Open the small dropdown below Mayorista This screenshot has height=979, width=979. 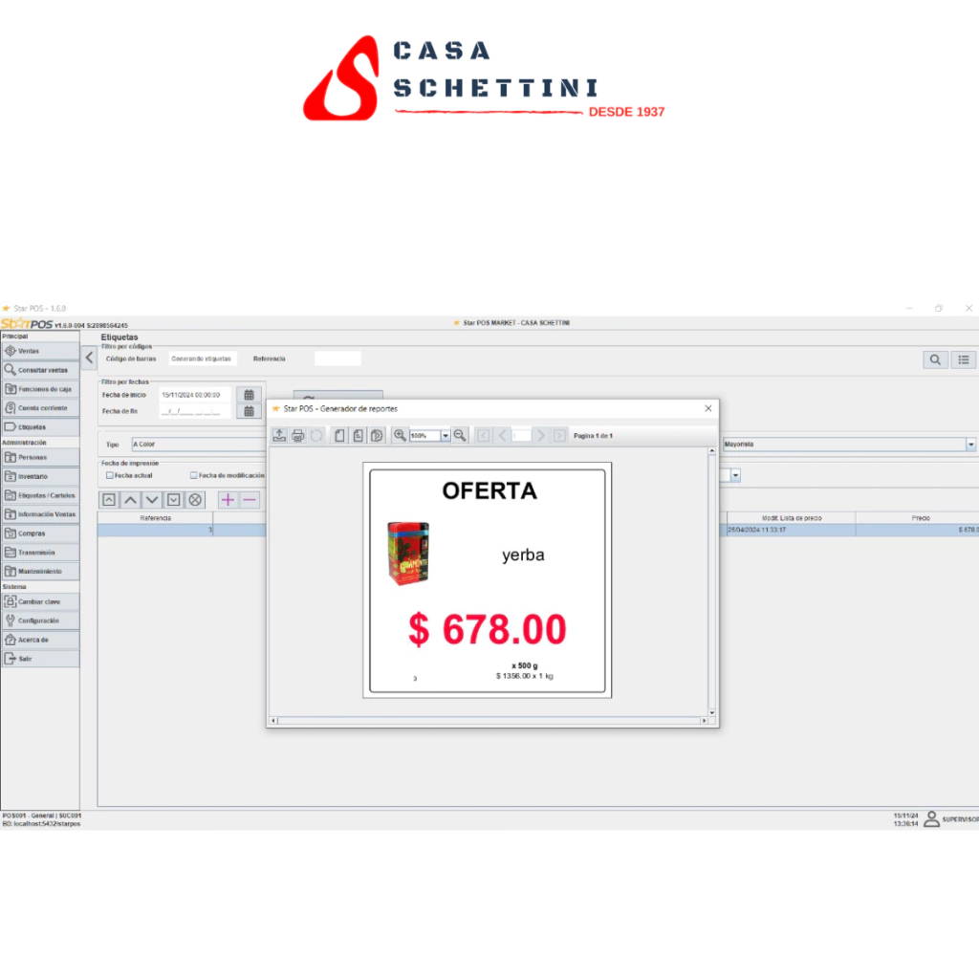[735, 476]
